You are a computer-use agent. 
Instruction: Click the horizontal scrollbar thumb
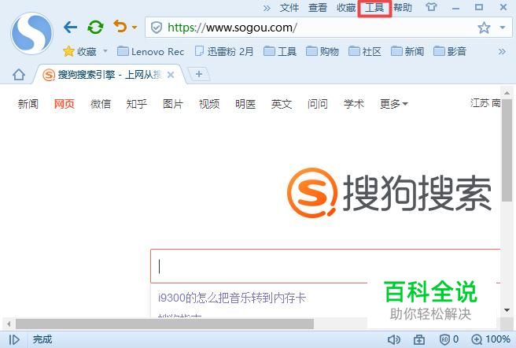point(164,324)
